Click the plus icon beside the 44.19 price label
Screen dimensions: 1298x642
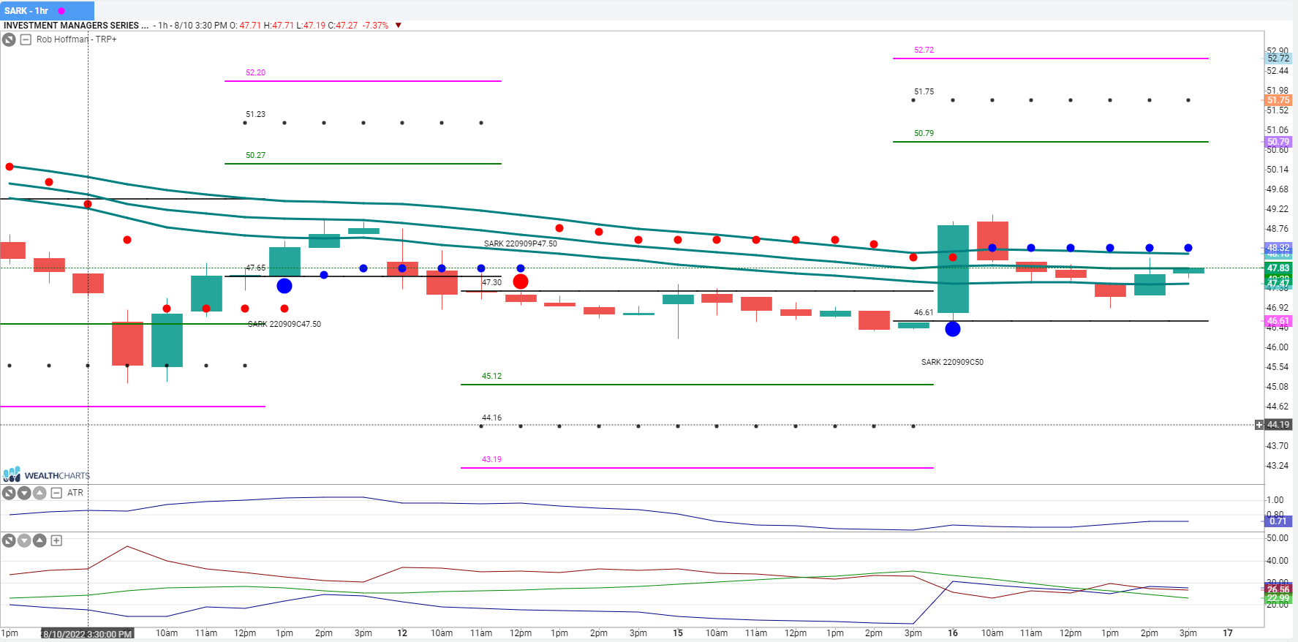[1259, 425]
